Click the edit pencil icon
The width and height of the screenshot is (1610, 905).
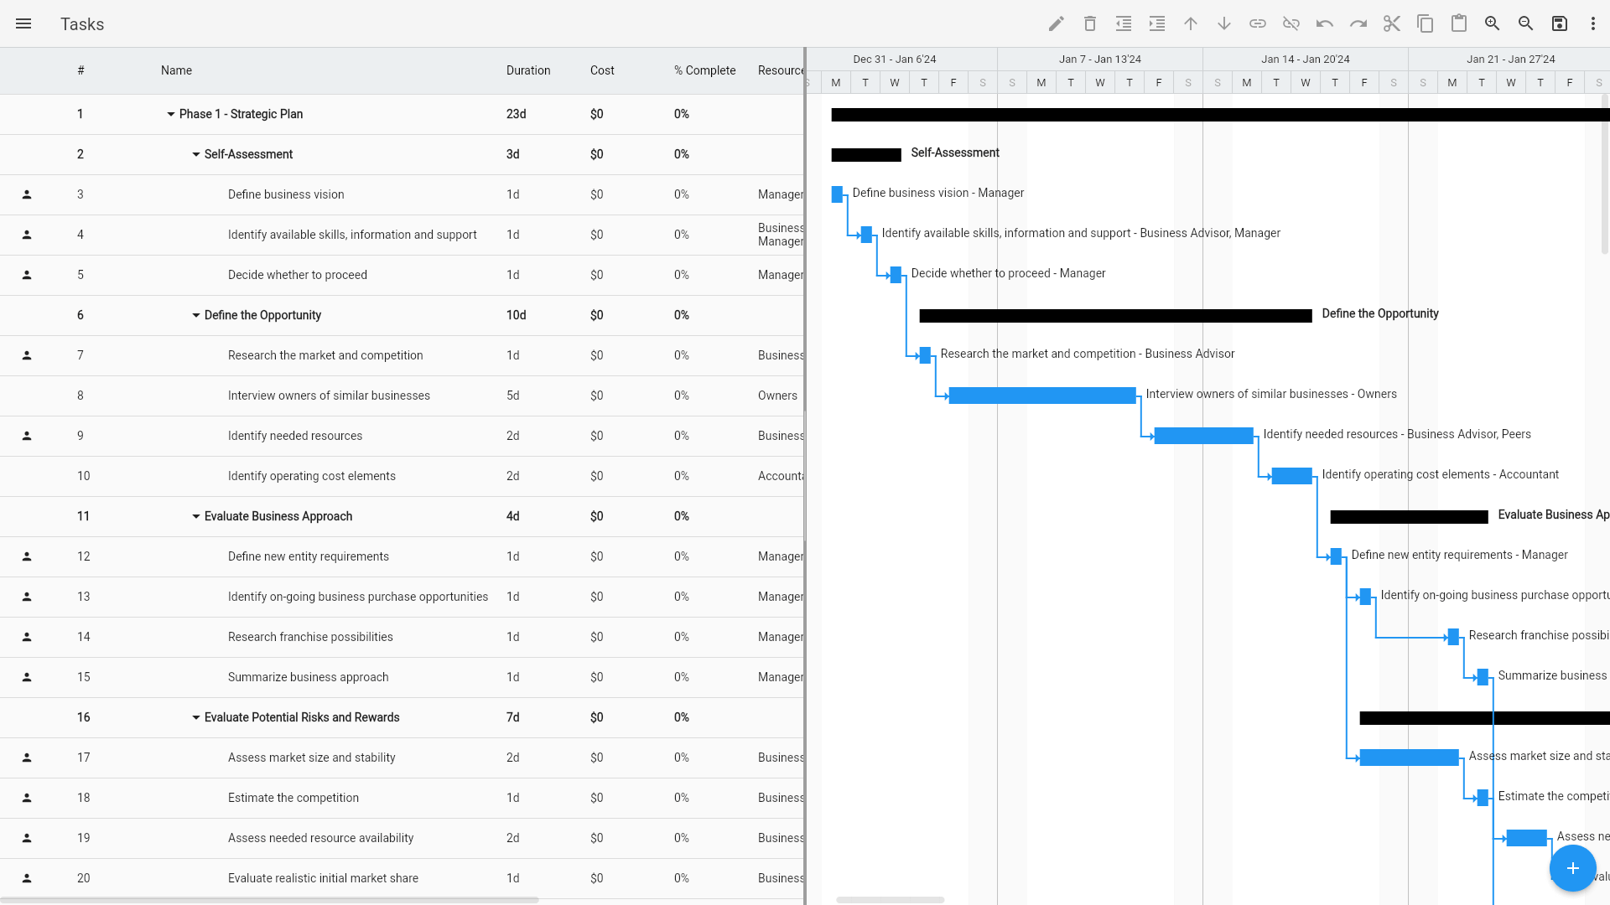pyautogui.click(x=1057, y=23)
